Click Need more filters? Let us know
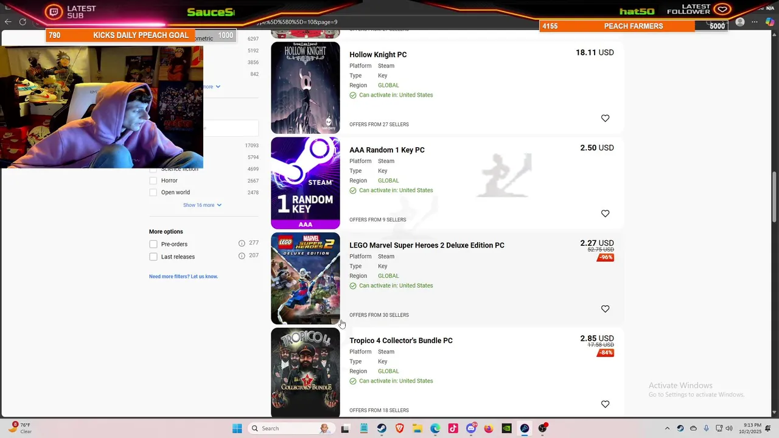The width and height of the screenshot is (779, 438). pyautogui.click(x=183, y=276)
